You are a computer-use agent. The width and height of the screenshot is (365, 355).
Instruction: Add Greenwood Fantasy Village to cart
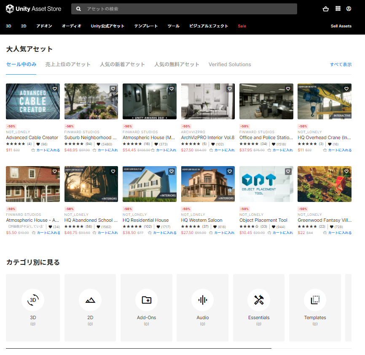tap(337, 233)
